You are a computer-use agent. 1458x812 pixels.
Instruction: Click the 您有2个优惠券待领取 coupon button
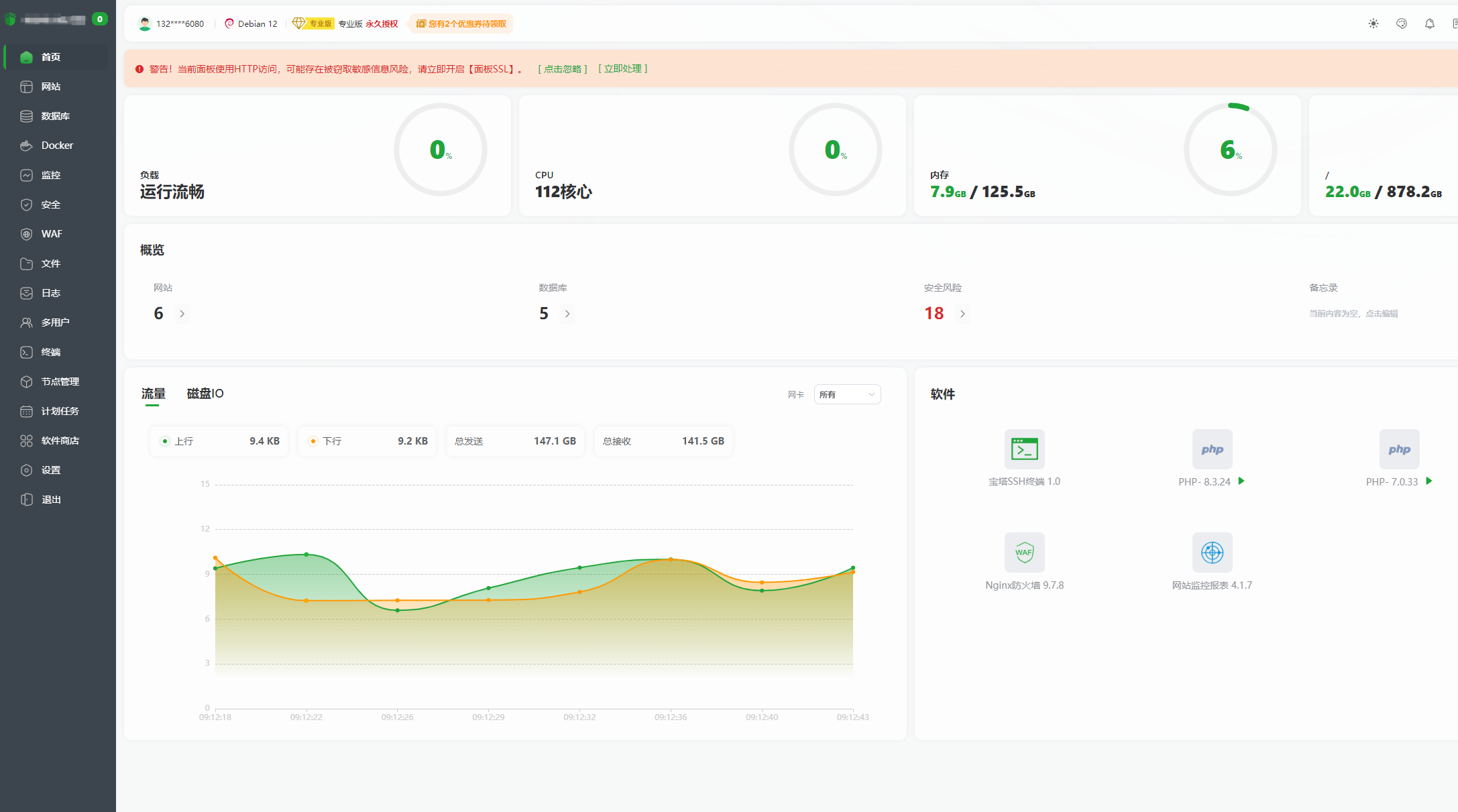(461, 23)
